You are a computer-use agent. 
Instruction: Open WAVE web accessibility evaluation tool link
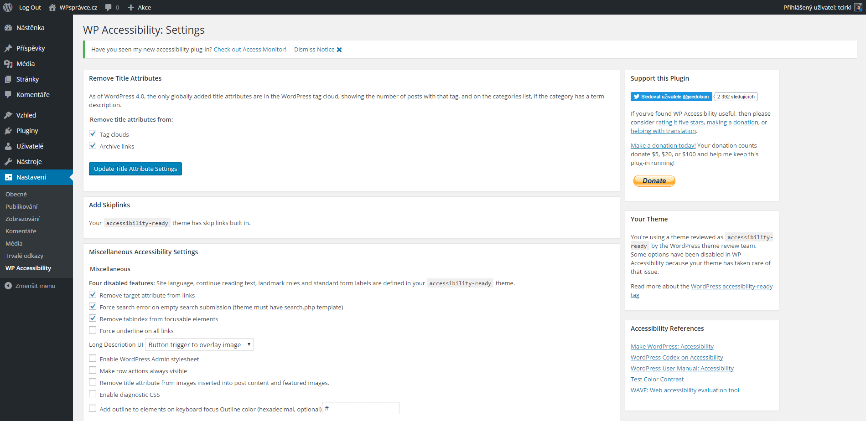point(685,390)
